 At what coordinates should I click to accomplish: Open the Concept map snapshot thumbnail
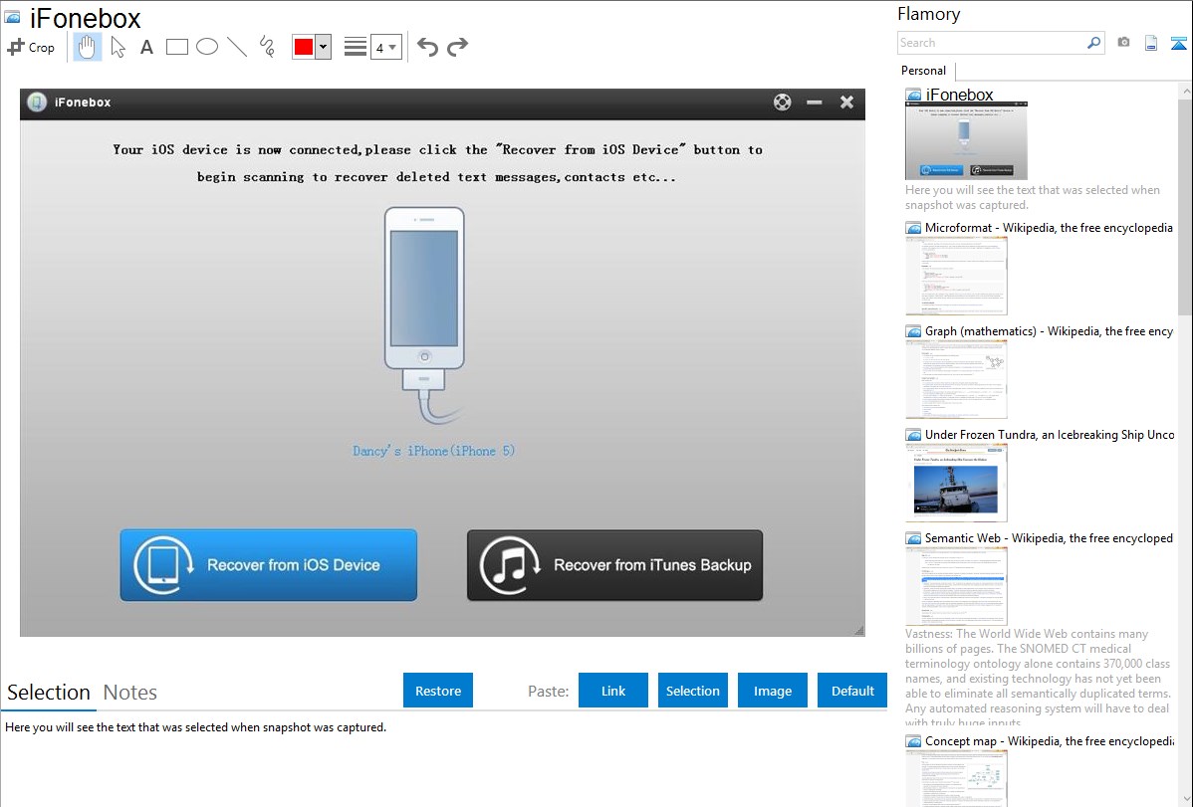pos(956,778)
